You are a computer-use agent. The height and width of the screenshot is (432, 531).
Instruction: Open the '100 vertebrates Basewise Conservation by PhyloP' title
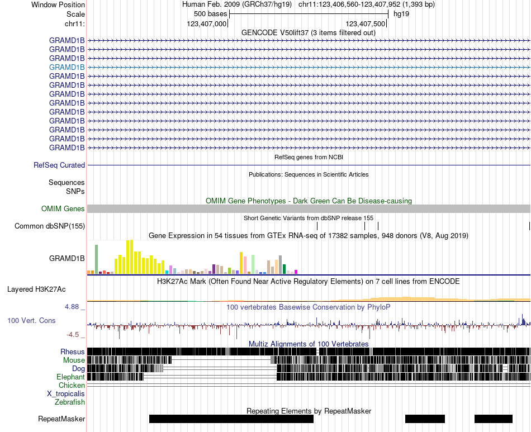coord(309,307)
